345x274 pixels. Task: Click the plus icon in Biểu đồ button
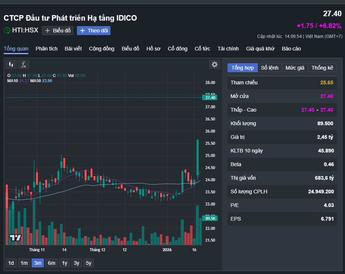pos(47,31)
